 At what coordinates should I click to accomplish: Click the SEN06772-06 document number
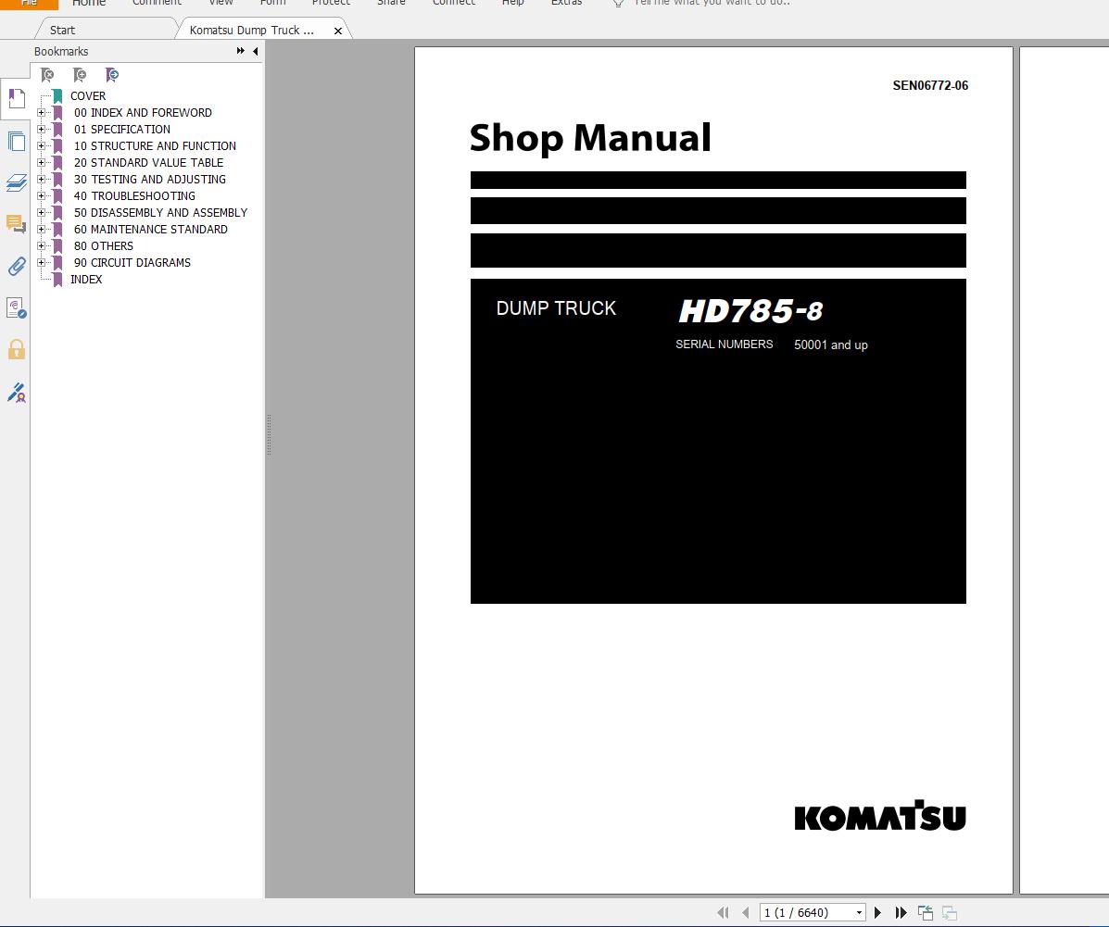pos(930,85)
